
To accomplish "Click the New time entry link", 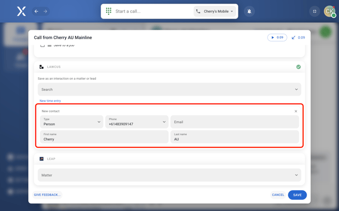I will tap(50, 101).
